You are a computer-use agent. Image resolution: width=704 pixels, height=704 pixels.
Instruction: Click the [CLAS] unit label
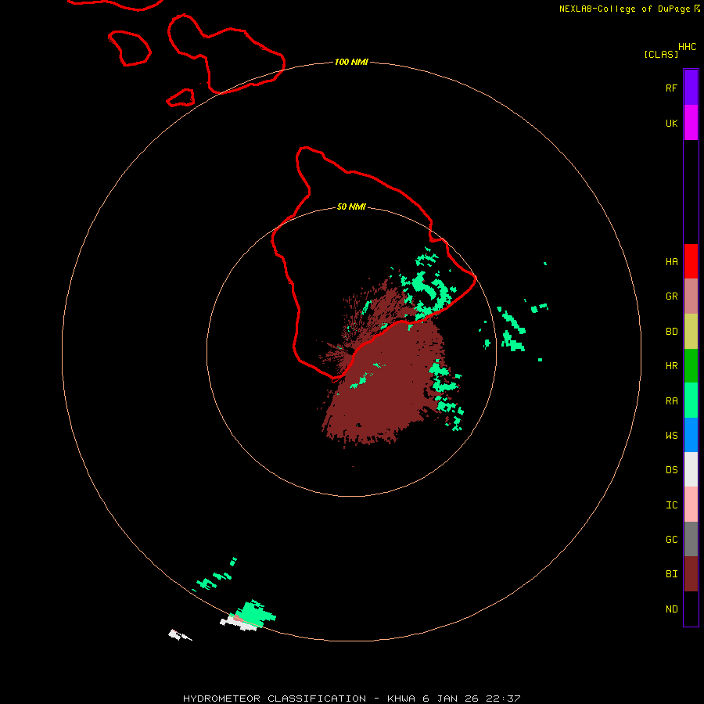point(661,54)
